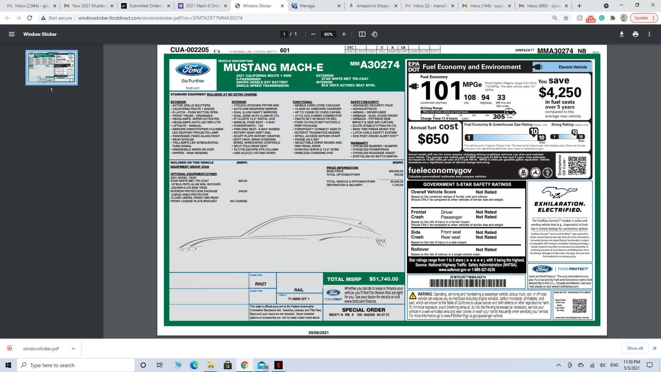Show hidden system tray icons
Screen dimensions: 661x372
[x=558, y=365]
